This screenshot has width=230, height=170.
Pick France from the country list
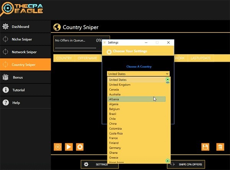click(137, 138)
